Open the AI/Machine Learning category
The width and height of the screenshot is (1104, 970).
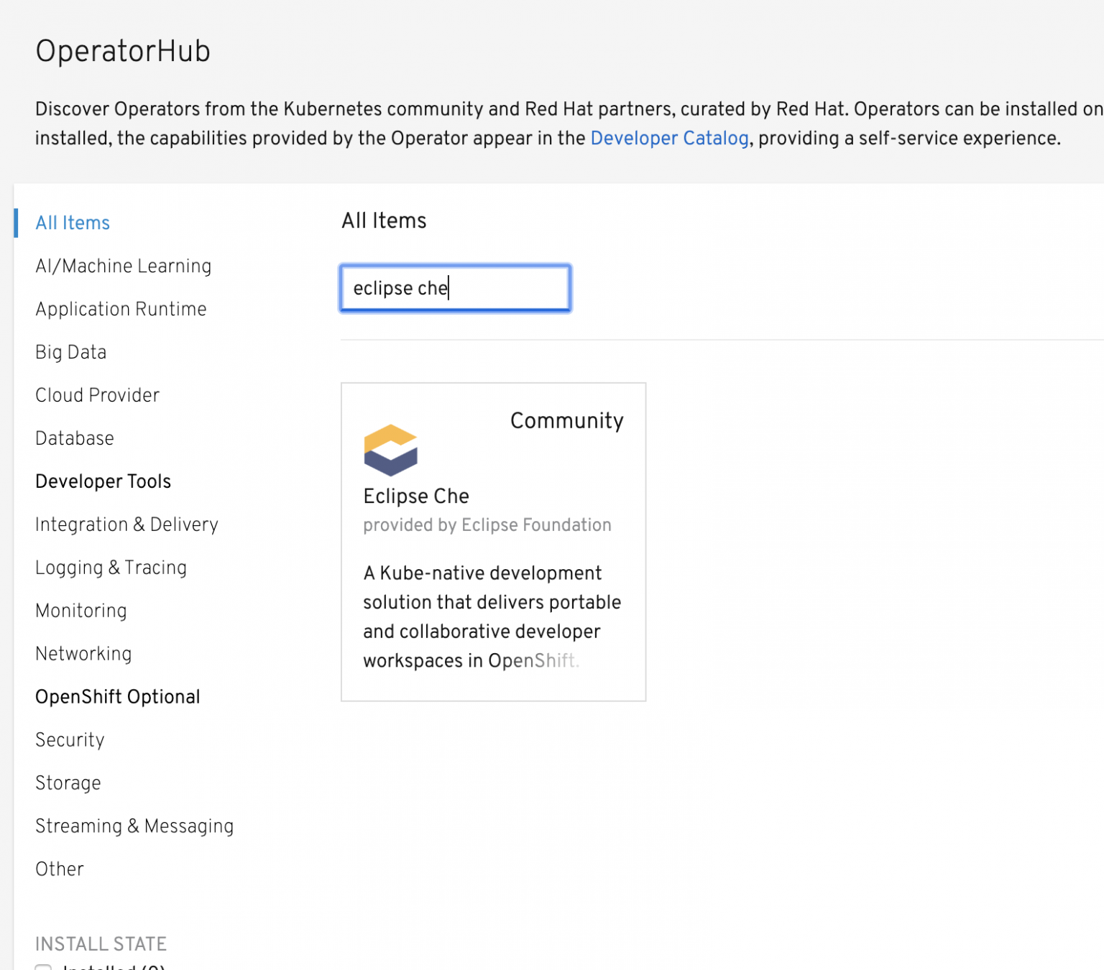[x=123, y=266]
